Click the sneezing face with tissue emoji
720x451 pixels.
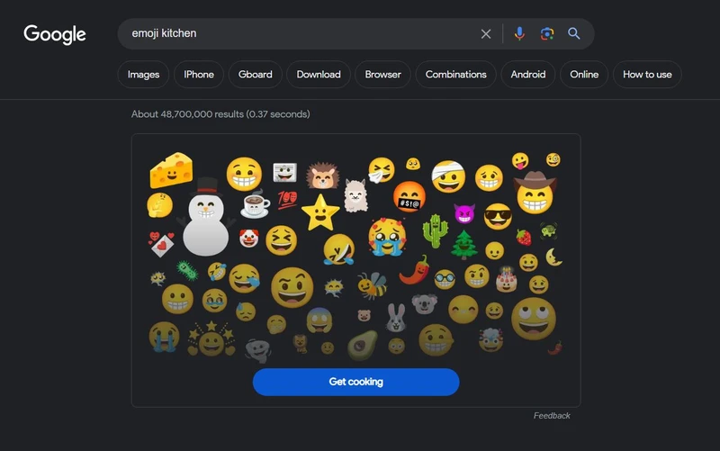[x=381, y=170]
